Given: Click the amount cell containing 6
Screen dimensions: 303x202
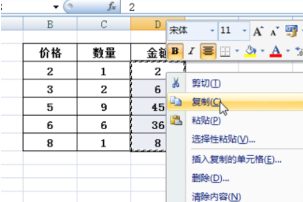Looking at the screenshot, I should click(x=148, y=89).
